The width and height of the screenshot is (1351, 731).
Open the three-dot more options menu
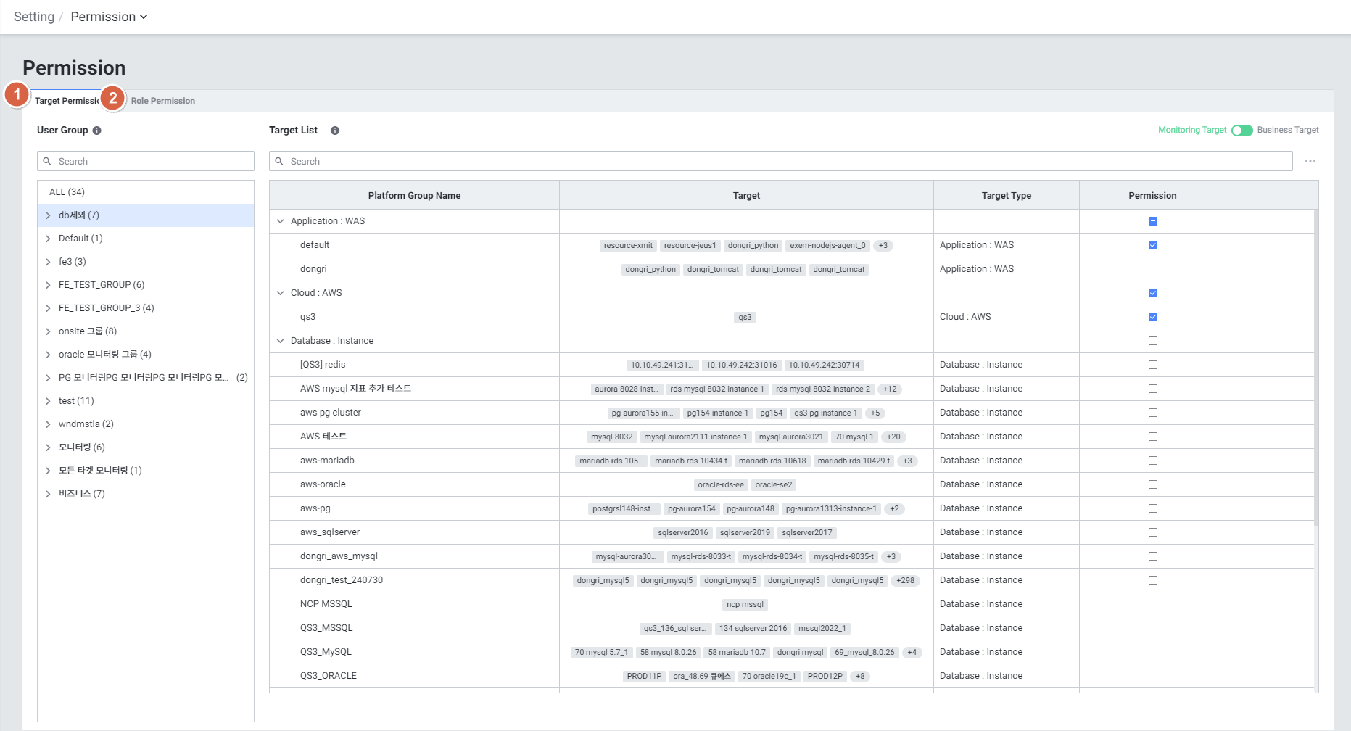pos(1310,161)
